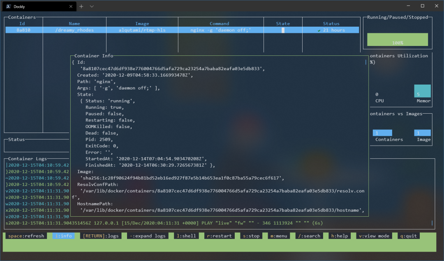Click the white state indicator block
This screenshot has height=261, width=444.
[283, 30]
